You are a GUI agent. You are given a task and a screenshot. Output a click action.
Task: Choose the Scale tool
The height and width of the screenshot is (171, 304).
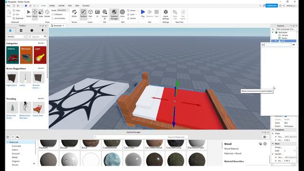coord(41,13)
